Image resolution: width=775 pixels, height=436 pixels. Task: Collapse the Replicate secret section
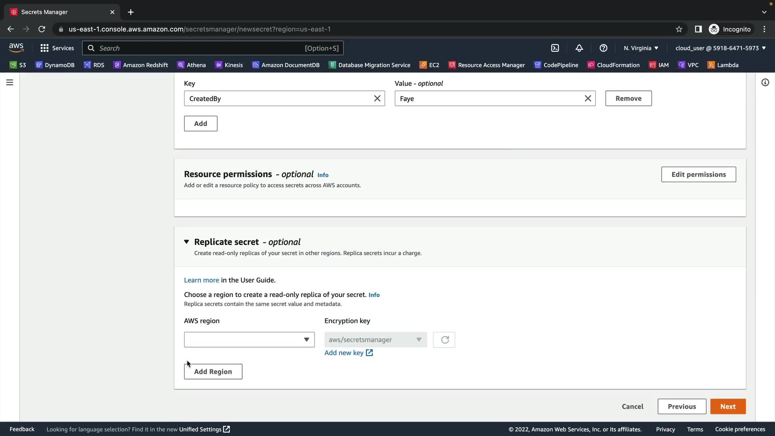click(x=186, y=242)
